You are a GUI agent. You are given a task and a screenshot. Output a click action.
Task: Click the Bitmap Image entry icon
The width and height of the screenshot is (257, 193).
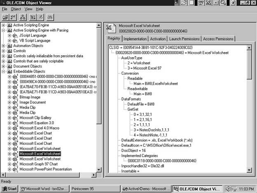[16, 97]
